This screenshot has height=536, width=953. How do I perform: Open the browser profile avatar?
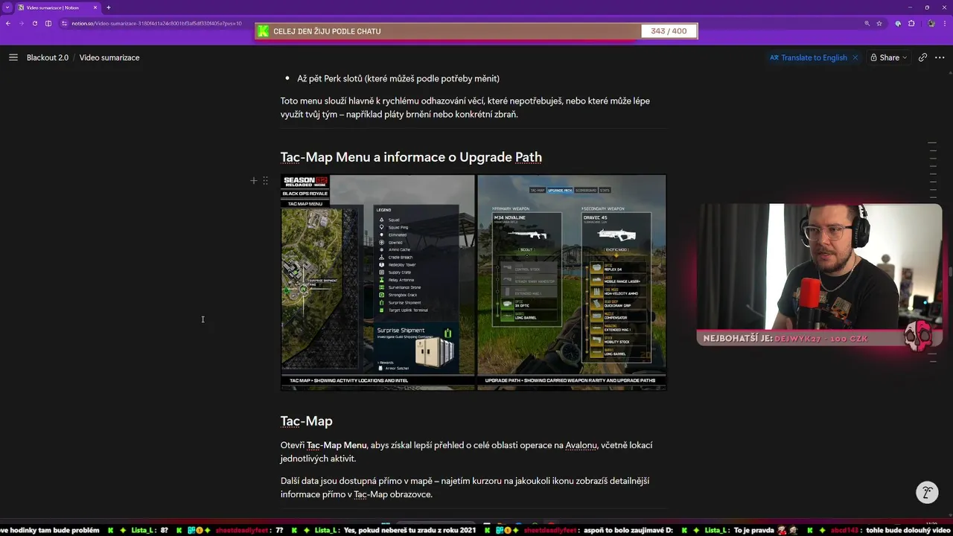click(931, 23)
